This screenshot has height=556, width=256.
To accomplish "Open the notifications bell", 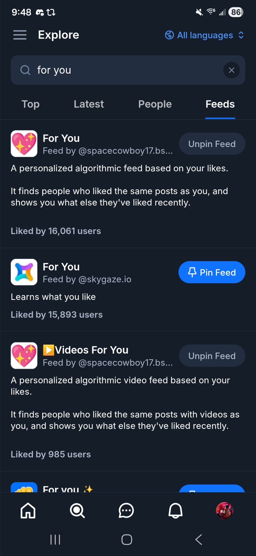I will [x=176, y=510].
